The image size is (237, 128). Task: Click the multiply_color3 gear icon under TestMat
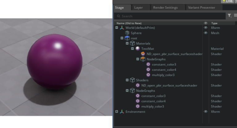click(x=148, y=75)
